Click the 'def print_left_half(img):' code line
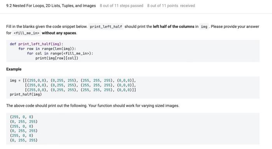 37,44
